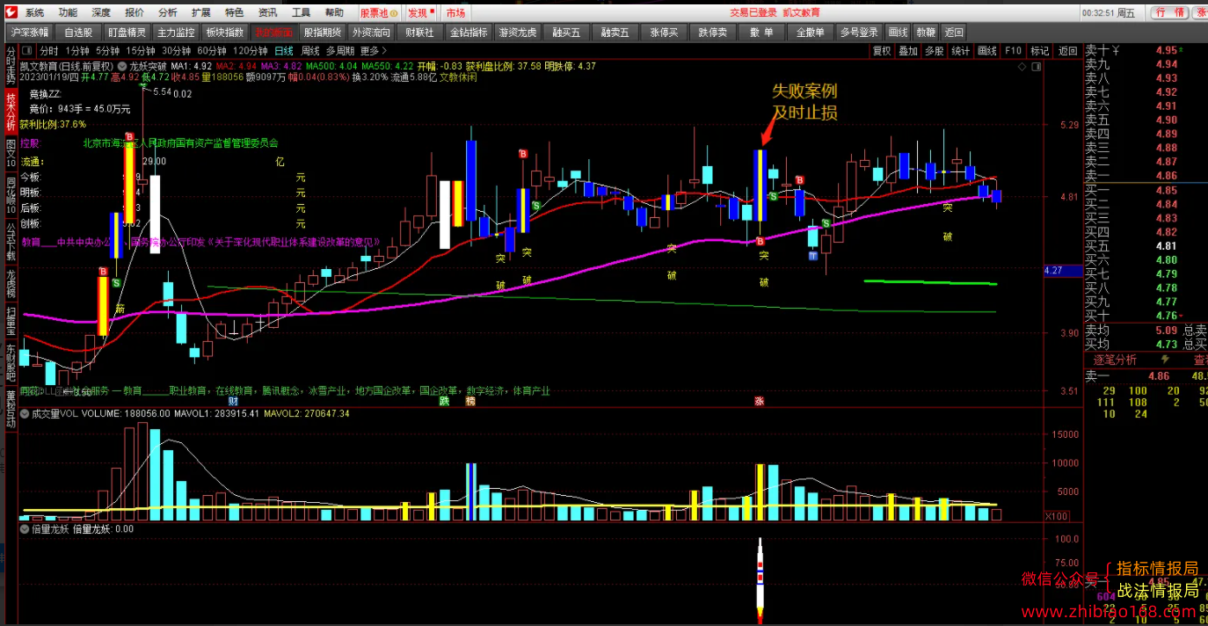This screenshot has height=626, width=1208.
Task: Open the 股票池 tab
Action: click(x=379, y=13)
